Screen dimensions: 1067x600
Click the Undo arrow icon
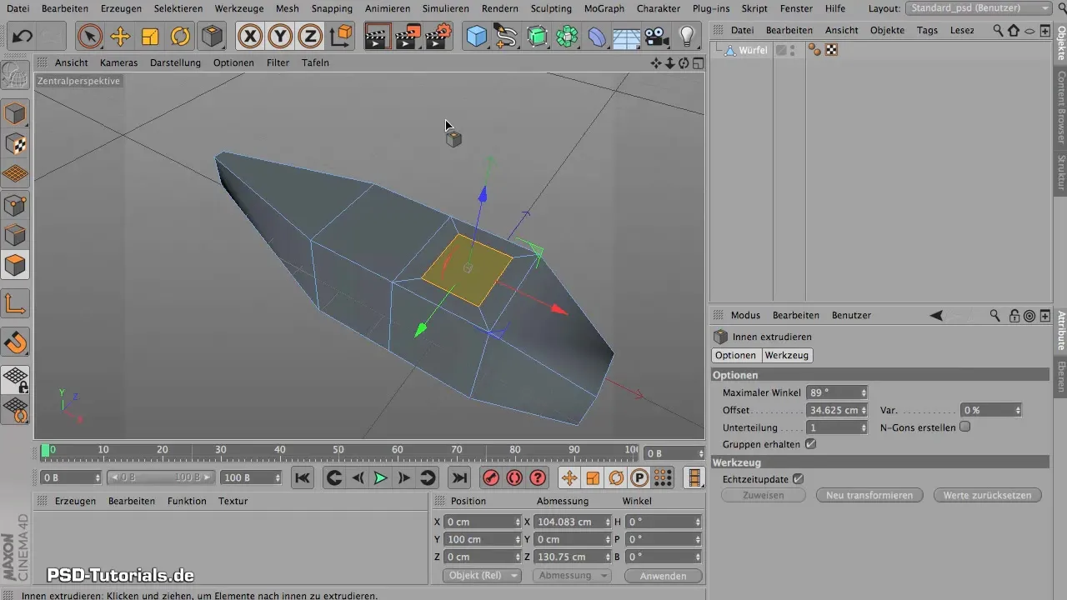pyautogui.click(x=23, y=37)
